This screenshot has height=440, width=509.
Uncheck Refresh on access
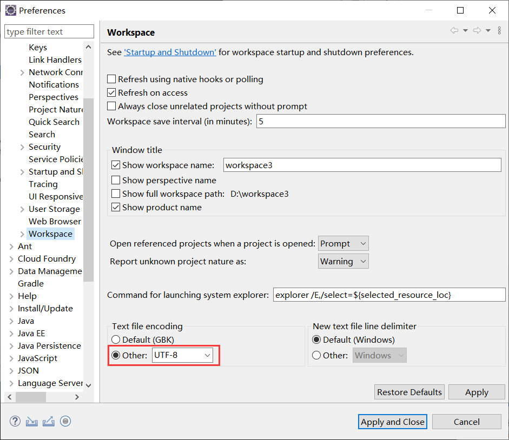point(111,92)
